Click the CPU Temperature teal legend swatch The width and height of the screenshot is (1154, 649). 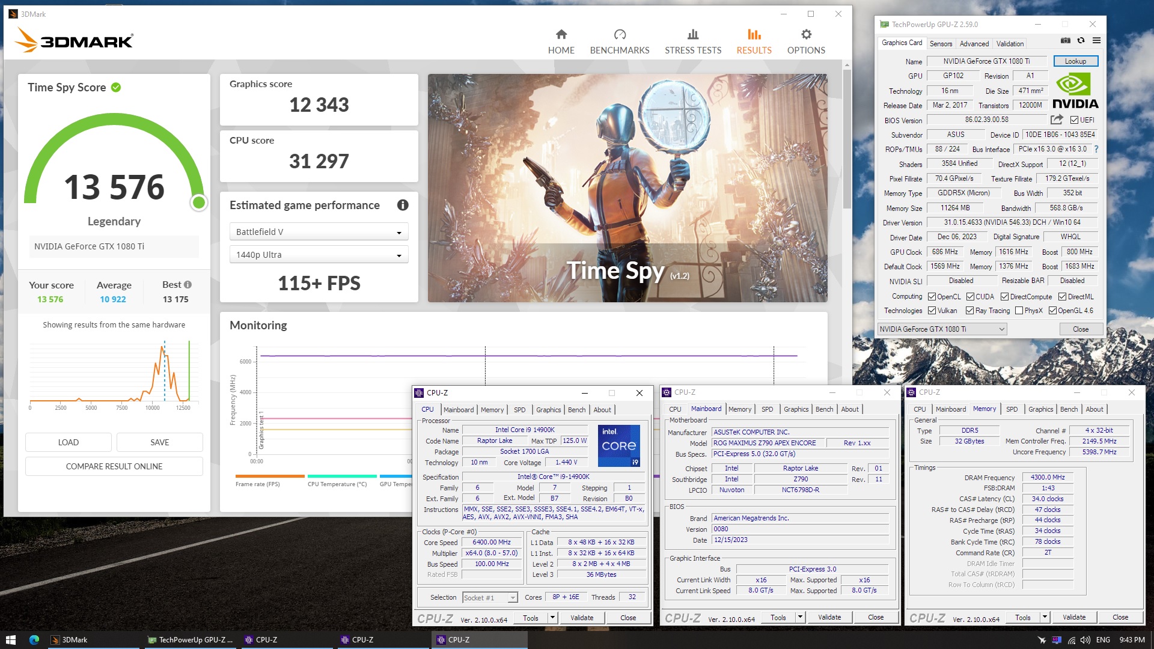342,477
